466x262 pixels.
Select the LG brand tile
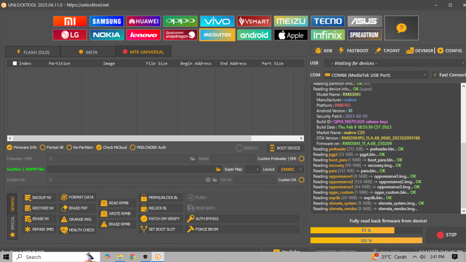[70, 35]
